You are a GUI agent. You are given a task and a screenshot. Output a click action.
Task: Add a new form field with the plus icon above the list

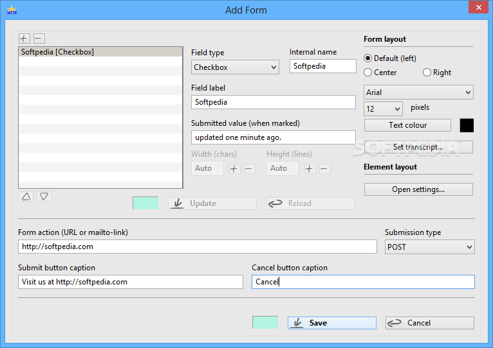tap(24, 39)
